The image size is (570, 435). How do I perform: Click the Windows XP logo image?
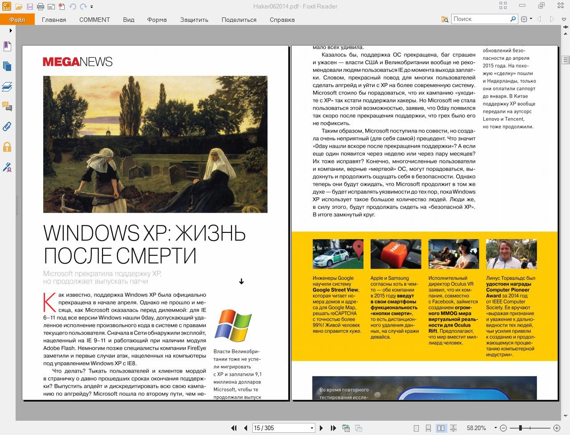click(233, 325)
